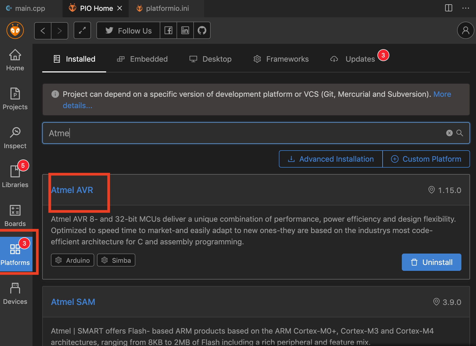Navigate forward with the right arrow
Screen dimensions: 476x346
point(60,31)
